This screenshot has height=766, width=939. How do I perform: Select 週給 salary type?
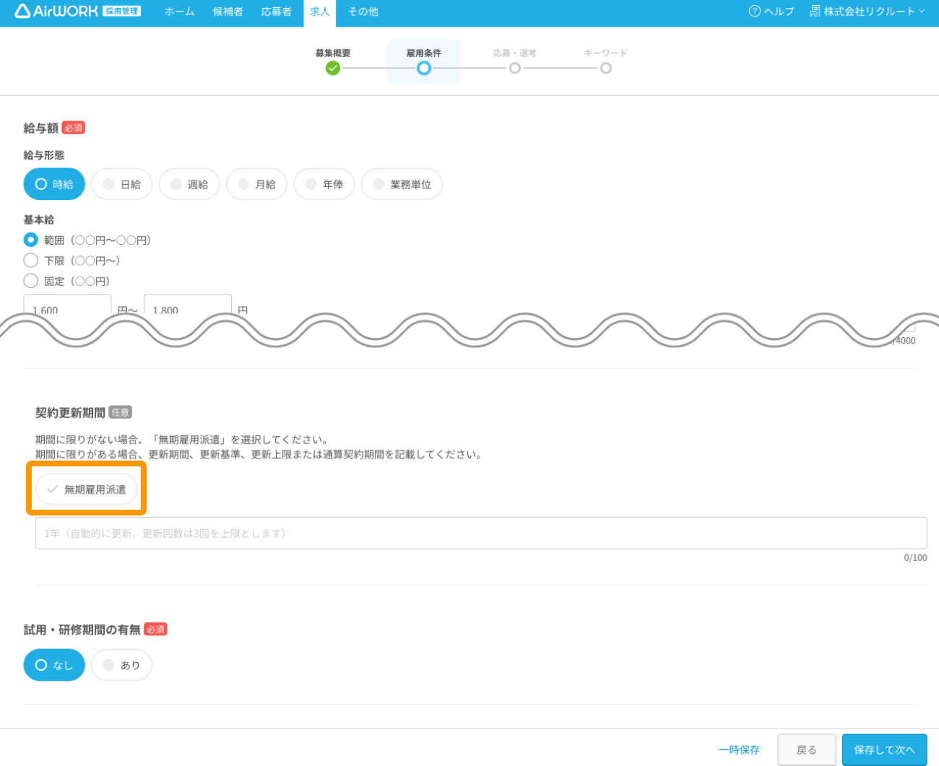189,184
